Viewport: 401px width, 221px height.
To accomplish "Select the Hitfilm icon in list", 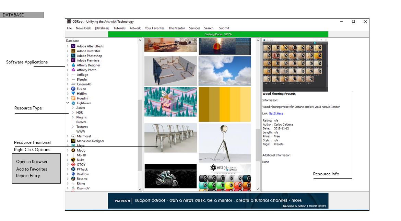I will pyautogui.click(x=73, y=94).
